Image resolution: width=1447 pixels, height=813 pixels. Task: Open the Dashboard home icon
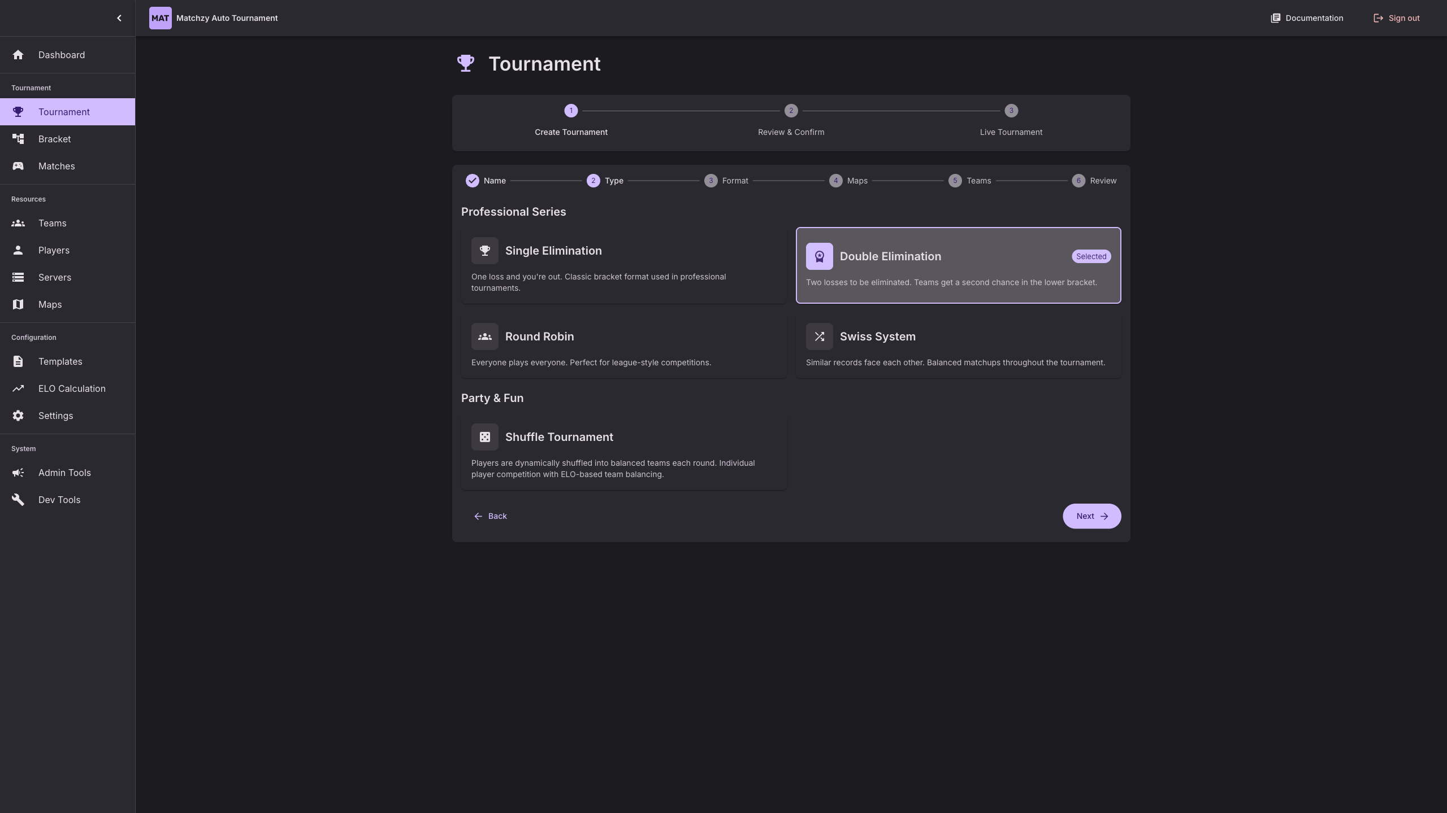(18, 55)
